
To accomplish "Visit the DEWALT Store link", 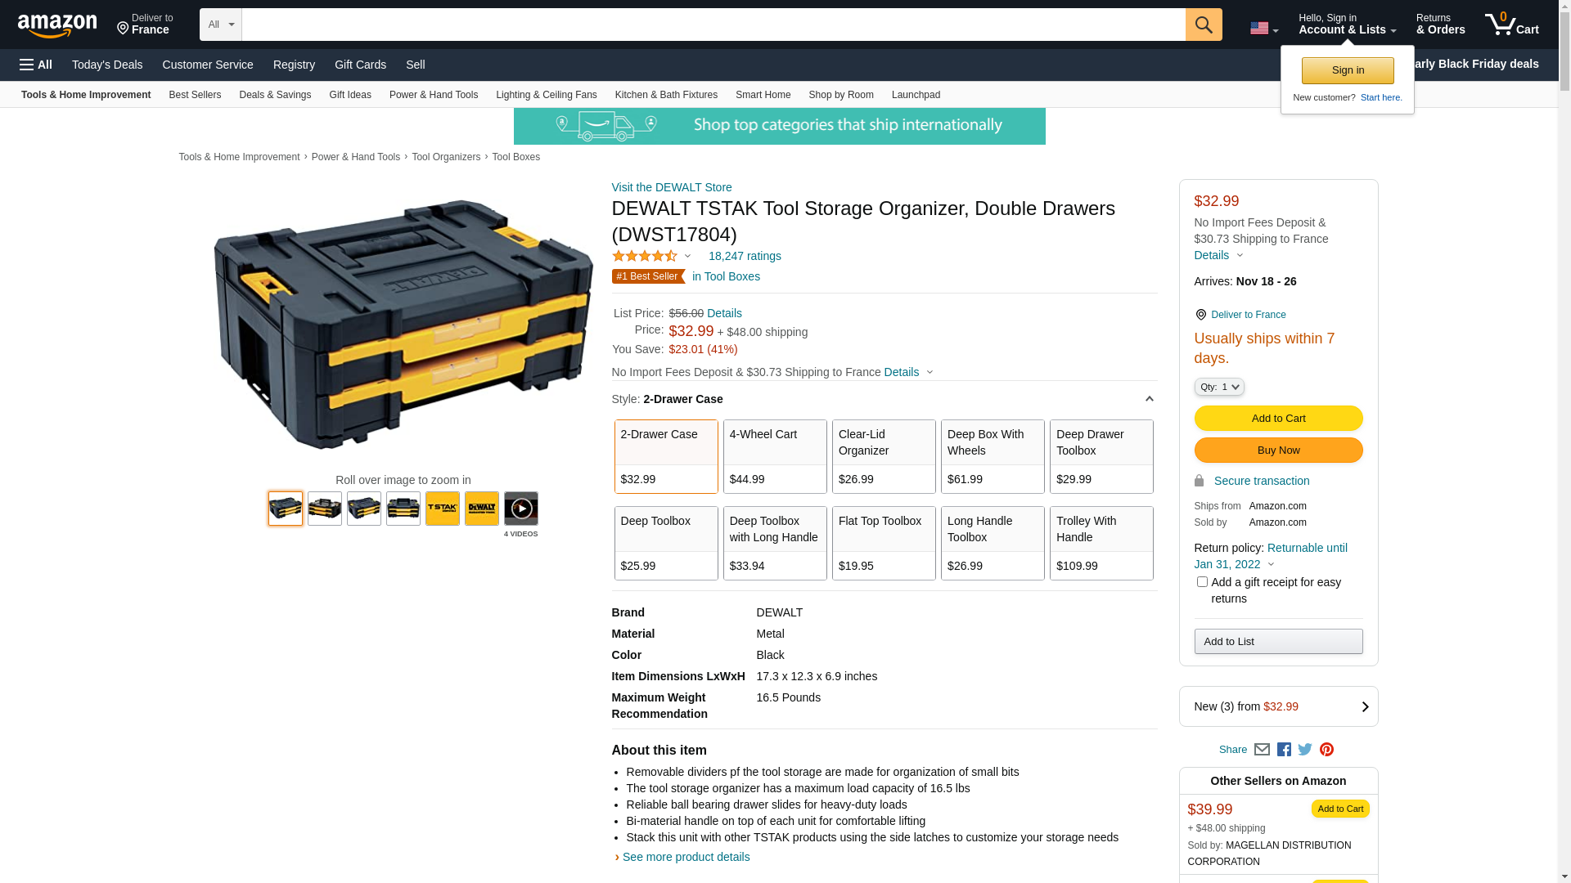I will click(x=671, y=187).
